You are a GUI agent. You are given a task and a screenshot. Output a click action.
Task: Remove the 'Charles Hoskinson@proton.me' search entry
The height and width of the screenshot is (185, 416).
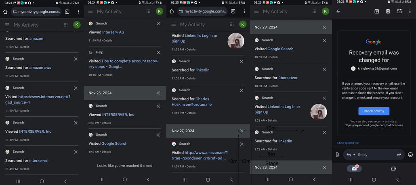point(242,90)
